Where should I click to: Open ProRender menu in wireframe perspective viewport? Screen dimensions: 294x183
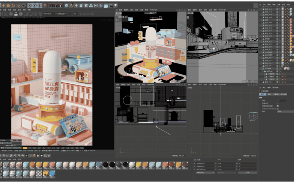(x=222, y=10)
